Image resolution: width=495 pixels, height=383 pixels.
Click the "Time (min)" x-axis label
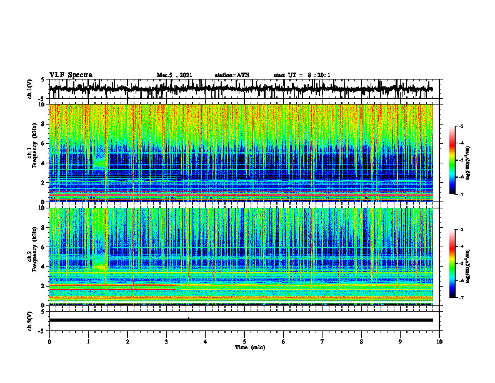coord(250,347)
